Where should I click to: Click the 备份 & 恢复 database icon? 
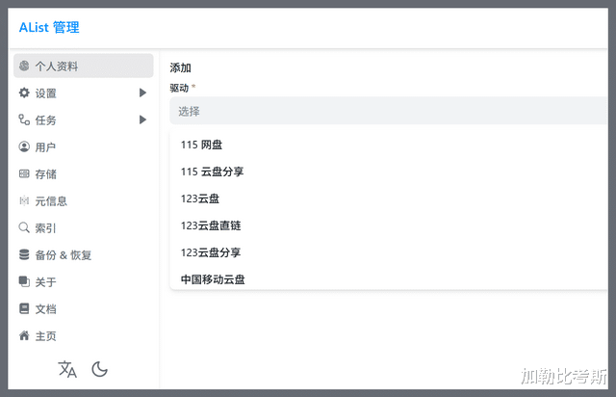pos(24,254)
